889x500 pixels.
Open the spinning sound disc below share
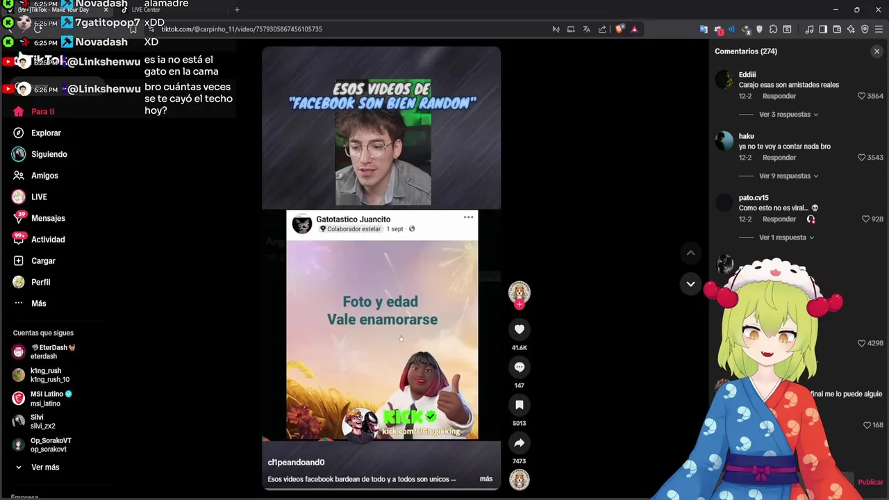click(519, 479)
